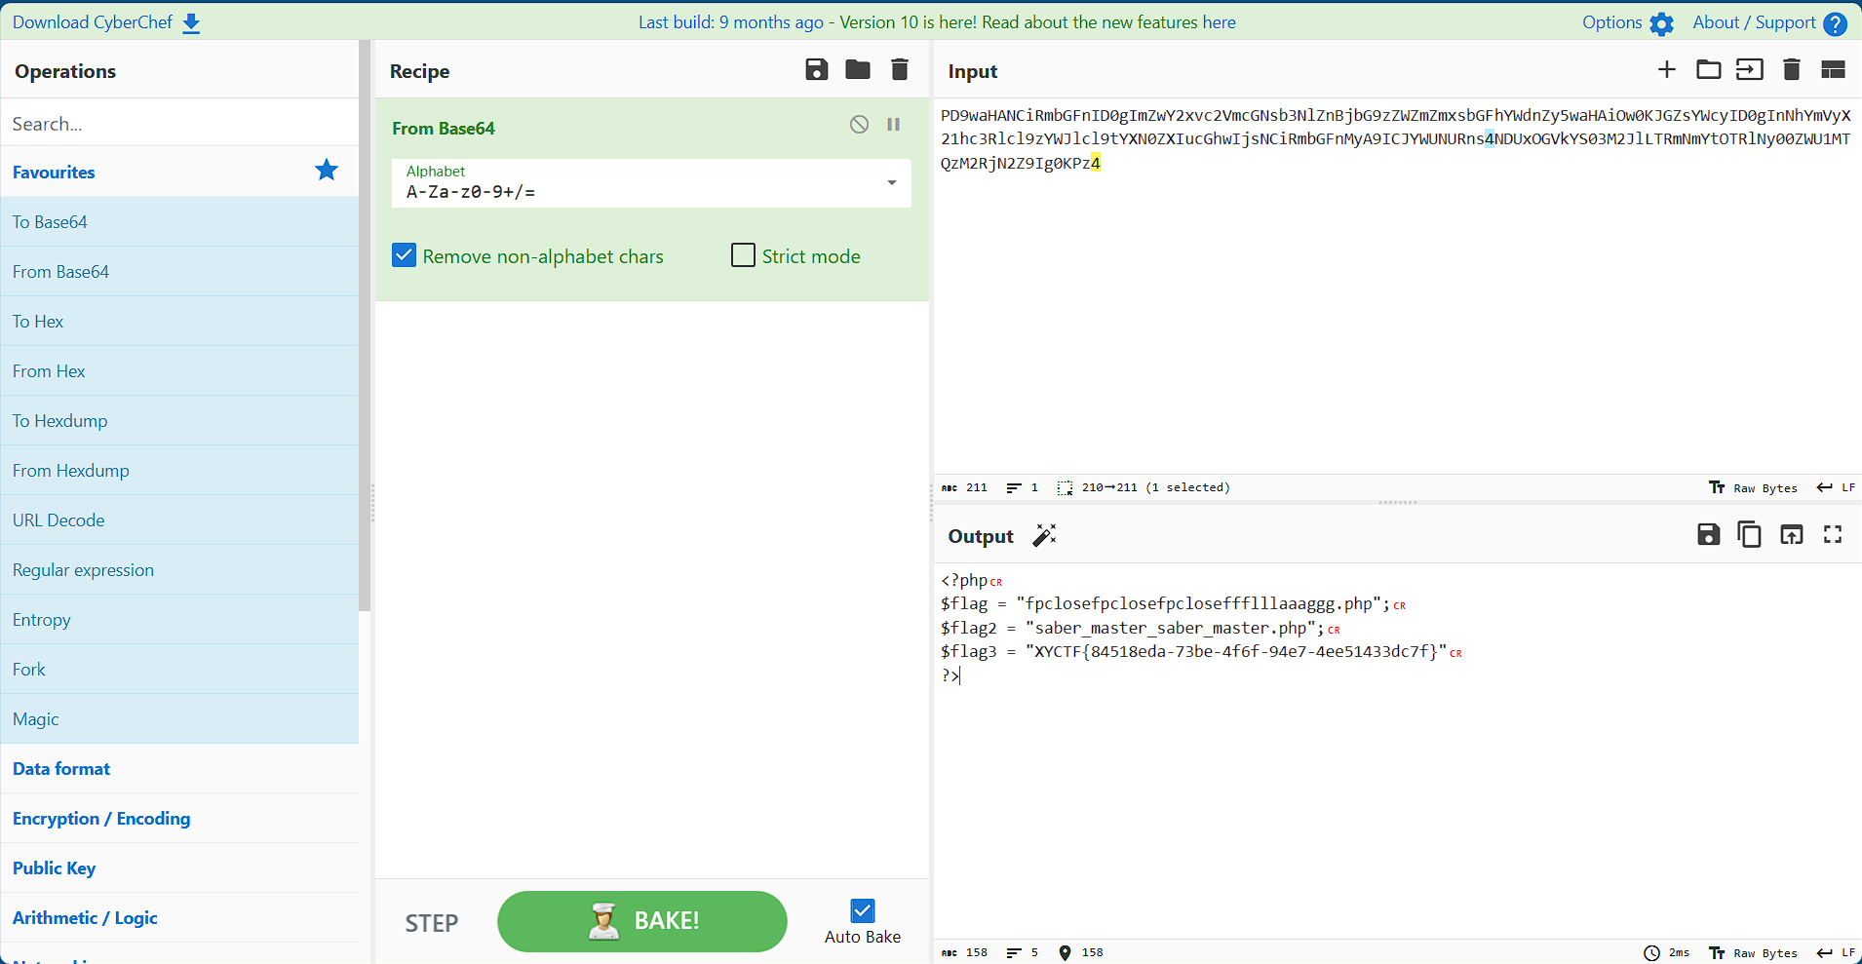Select Regular expression operation
Screen dimensions: 1862x964
(x=179, y=569)
